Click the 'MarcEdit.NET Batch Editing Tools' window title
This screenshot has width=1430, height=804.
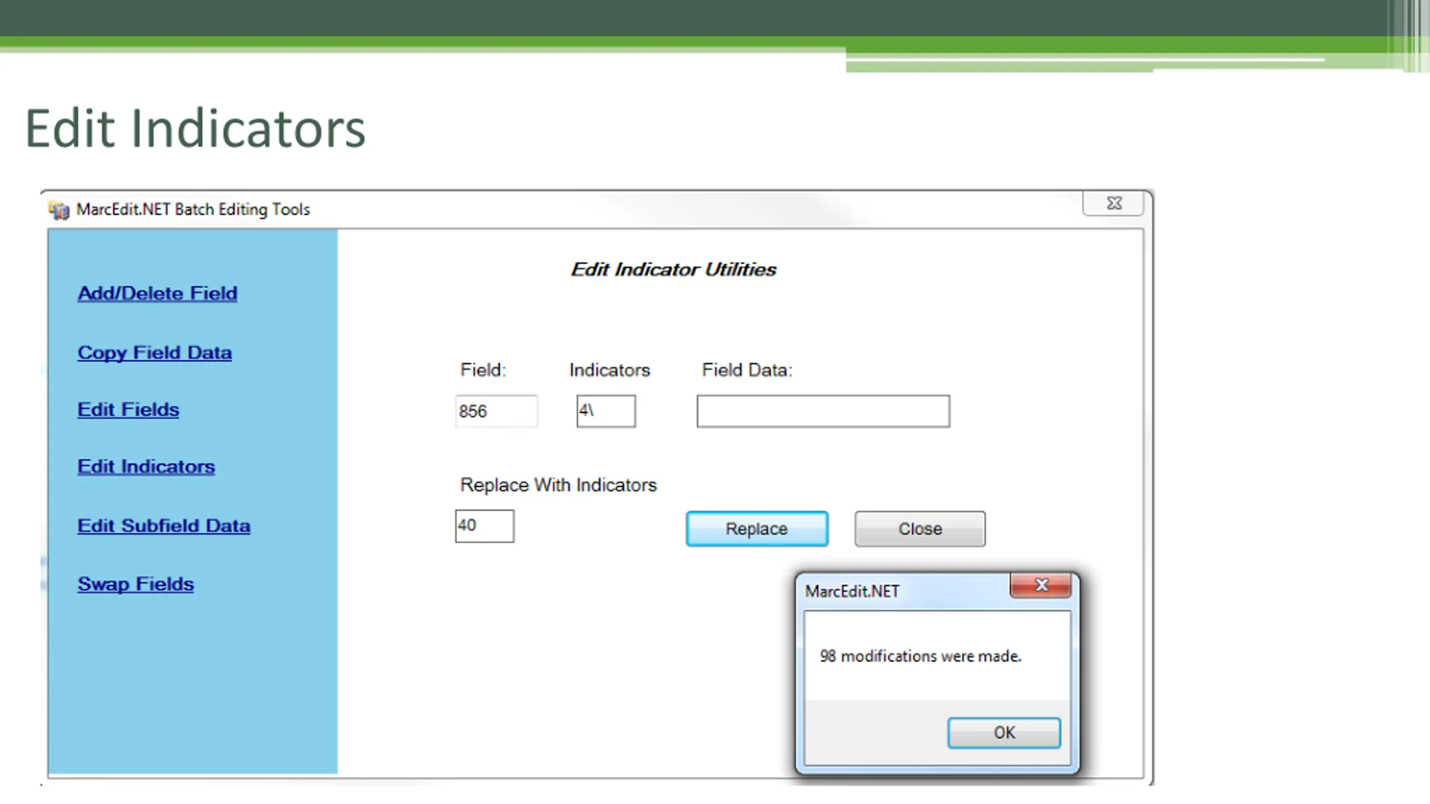click(x=193, y=209)
